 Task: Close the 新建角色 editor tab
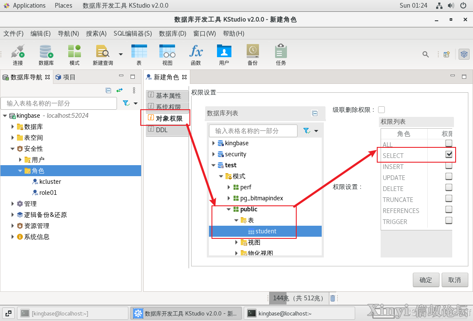coord(184,77)
